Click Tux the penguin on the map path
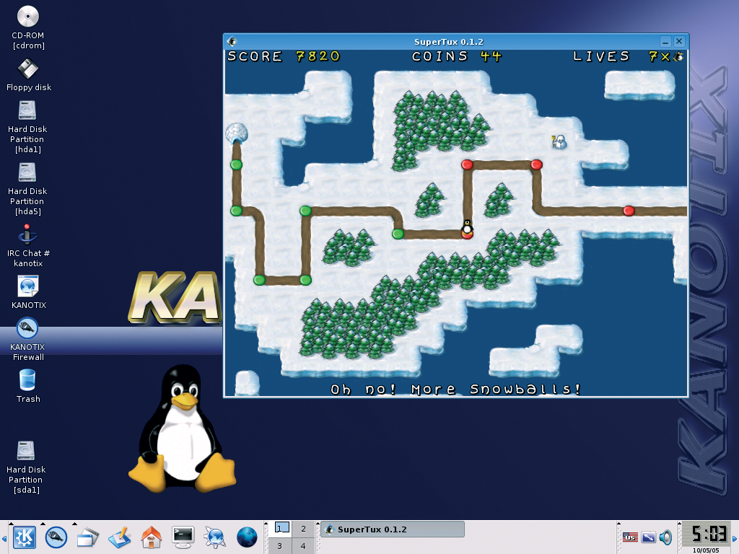The image size is (739, 554). click(x=467, y=228)
